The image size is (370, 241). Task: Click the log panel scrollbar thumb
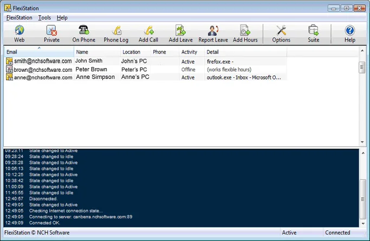(x=363, y=199)
